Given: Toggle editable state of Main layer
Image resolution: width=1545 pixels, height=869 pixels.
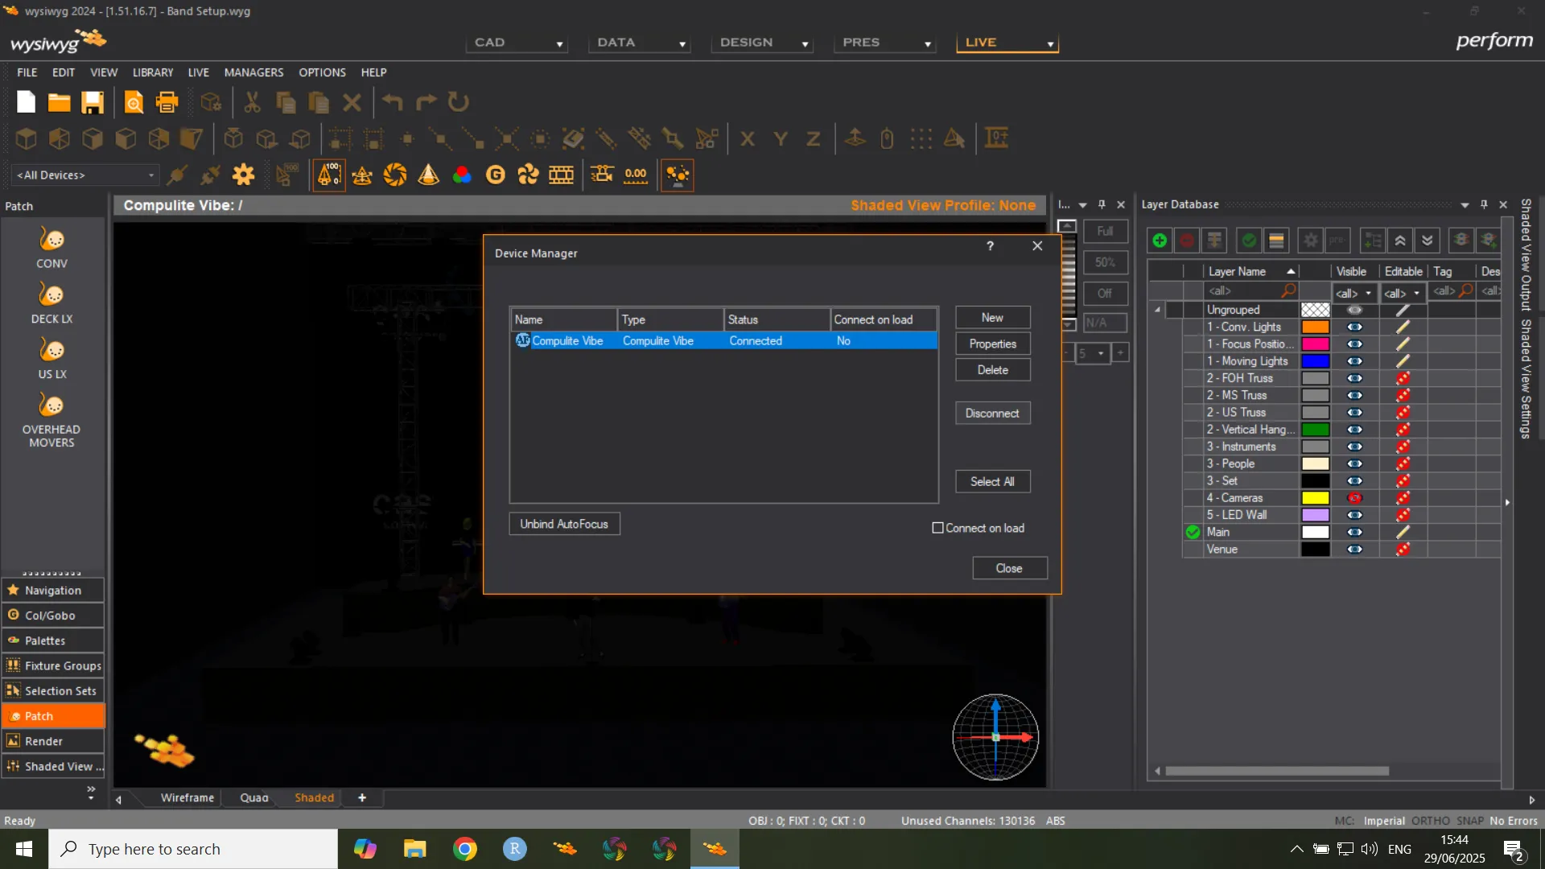Looking at the screenshot, I should click(x=1403, y=532).
